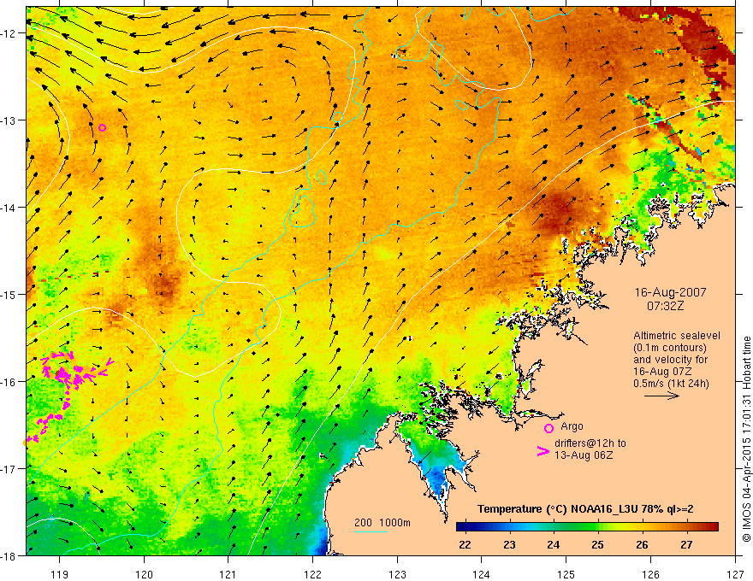Click the longitude axis label 122
Image resolution: width=753 pixels, height=581 pixels.
[312, 574]
